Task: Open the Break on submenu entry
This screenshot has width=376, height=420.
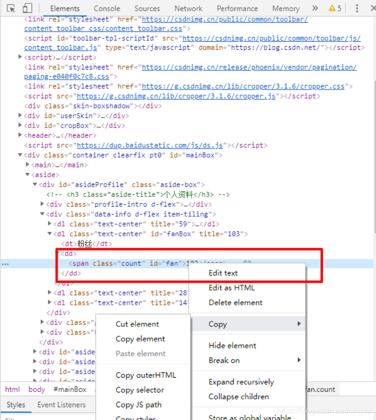Action: click(247, 360)
